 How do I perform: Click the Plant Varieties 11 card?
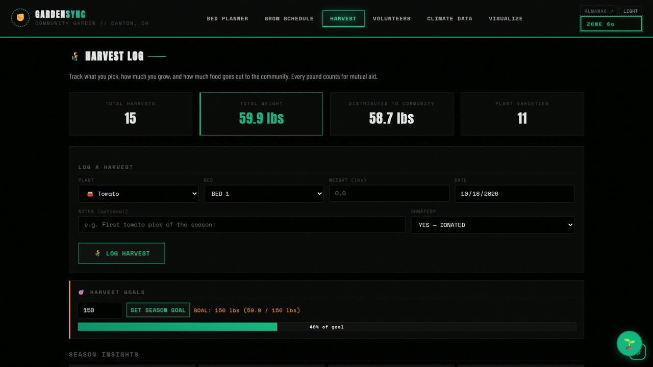(x=522, y=114)
